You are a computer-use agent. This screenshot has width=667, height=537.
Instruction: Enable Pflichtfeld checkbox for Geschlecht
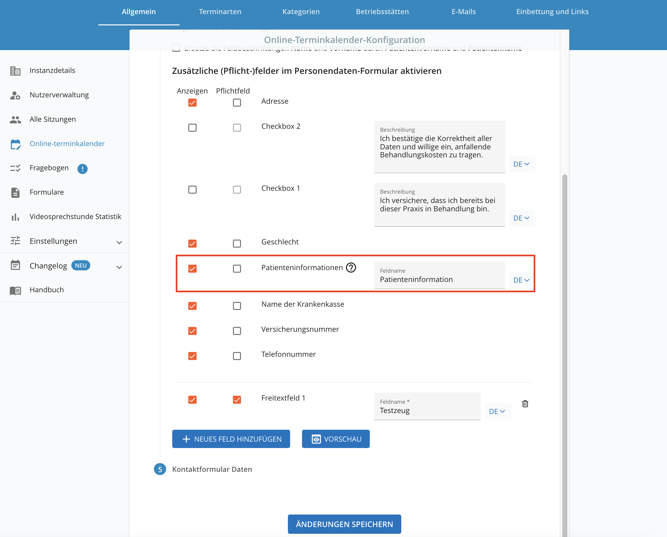(237, 243)
